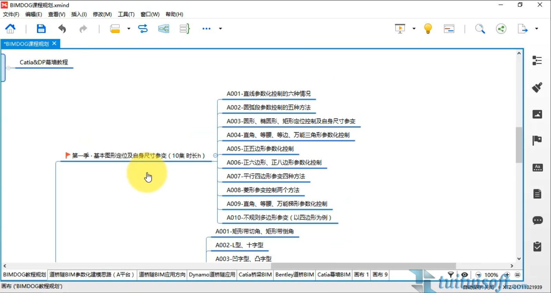Go to the Home dashboard icon

[10, 29]
